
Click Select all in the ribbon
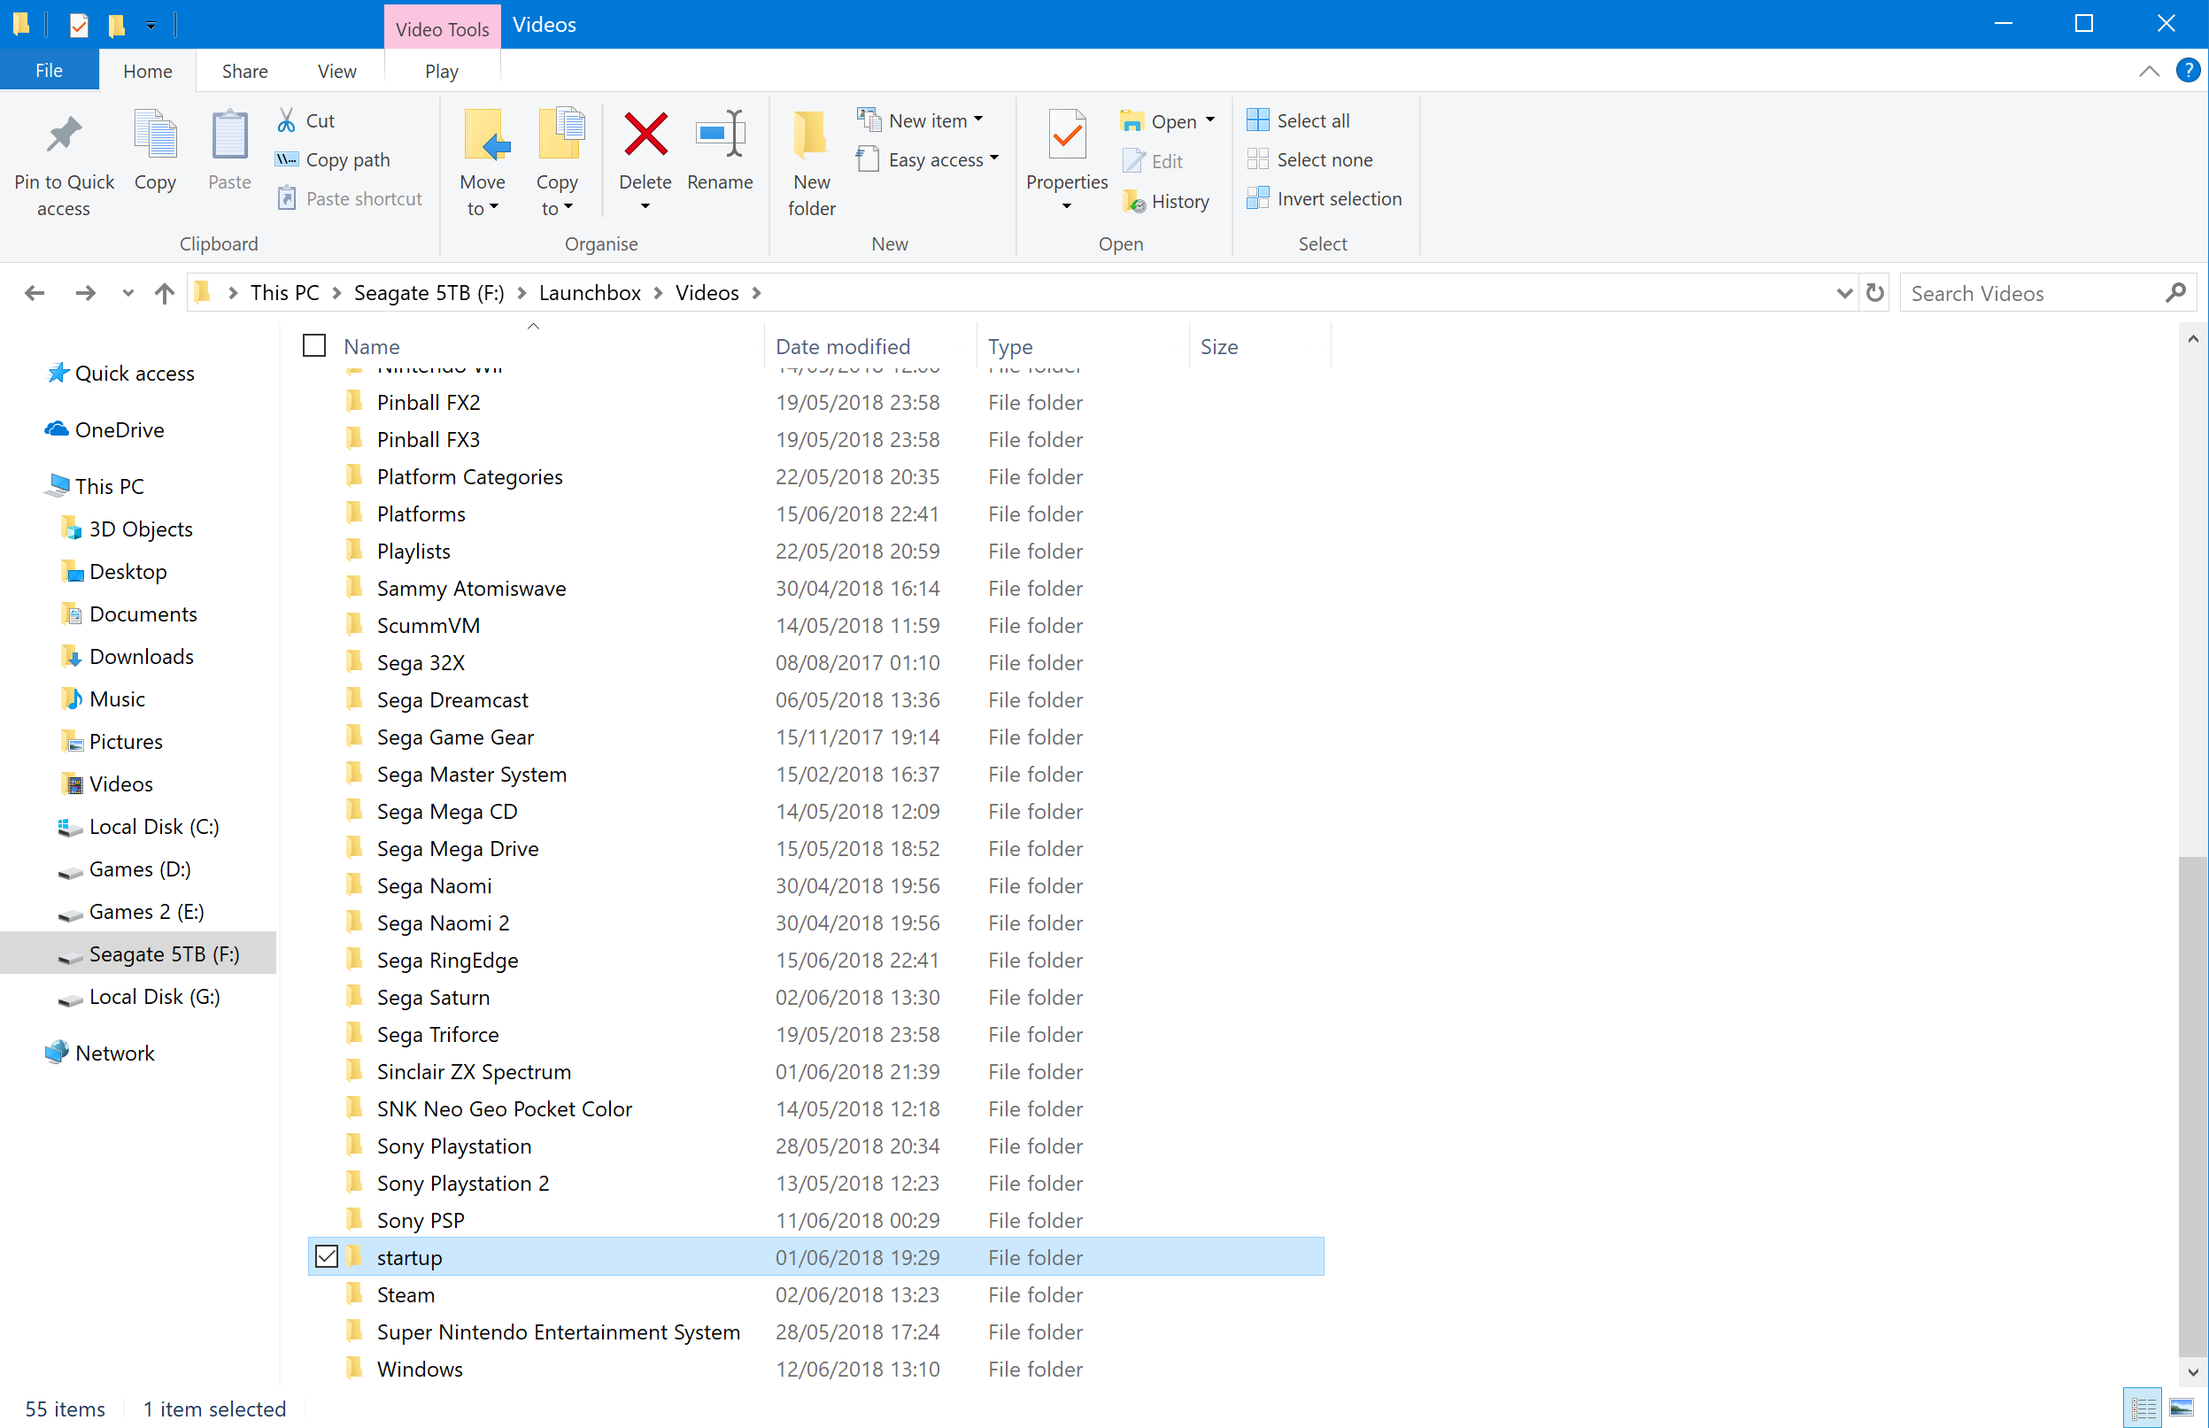pos(1298,120)
